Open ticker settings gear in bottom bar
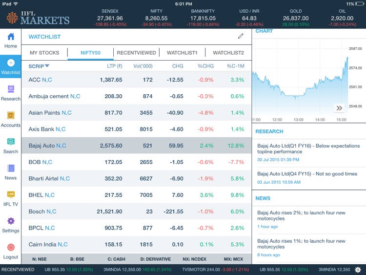 pos(358,270)
